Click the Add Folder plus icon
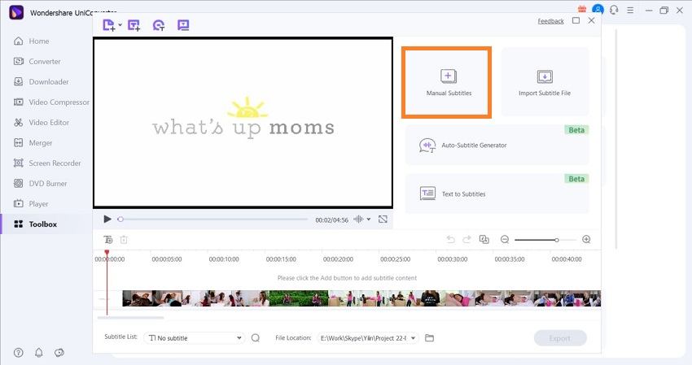 coord(134,25)
